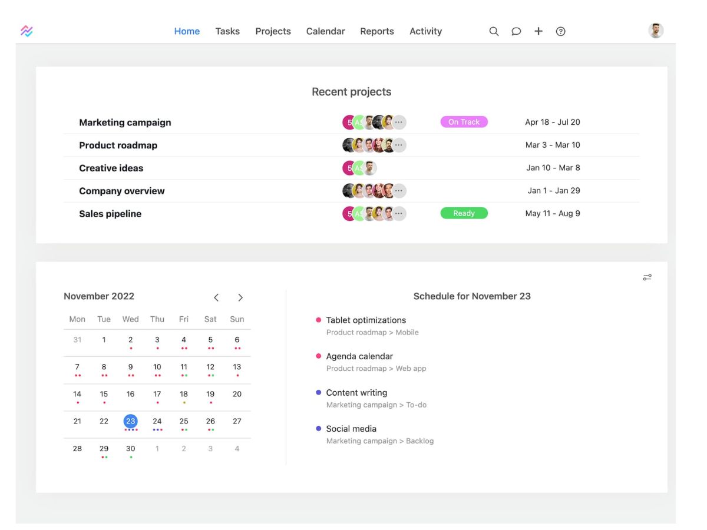
Task: Open the Content writing task
Action: pos(356,393)
